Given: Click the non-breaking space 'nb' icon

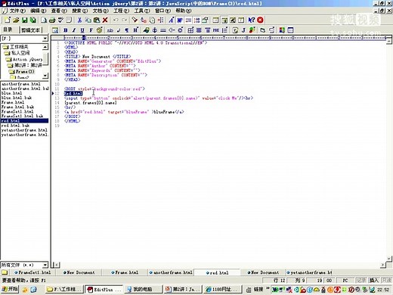Looking at the screenshot, I should tap(110, 30).
